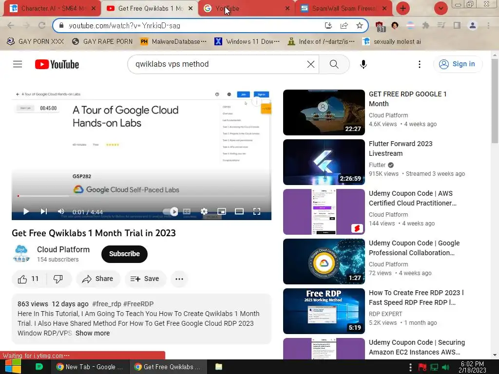Open the volume icon in system tray
The image size is (499, 374).
(445, 367)
